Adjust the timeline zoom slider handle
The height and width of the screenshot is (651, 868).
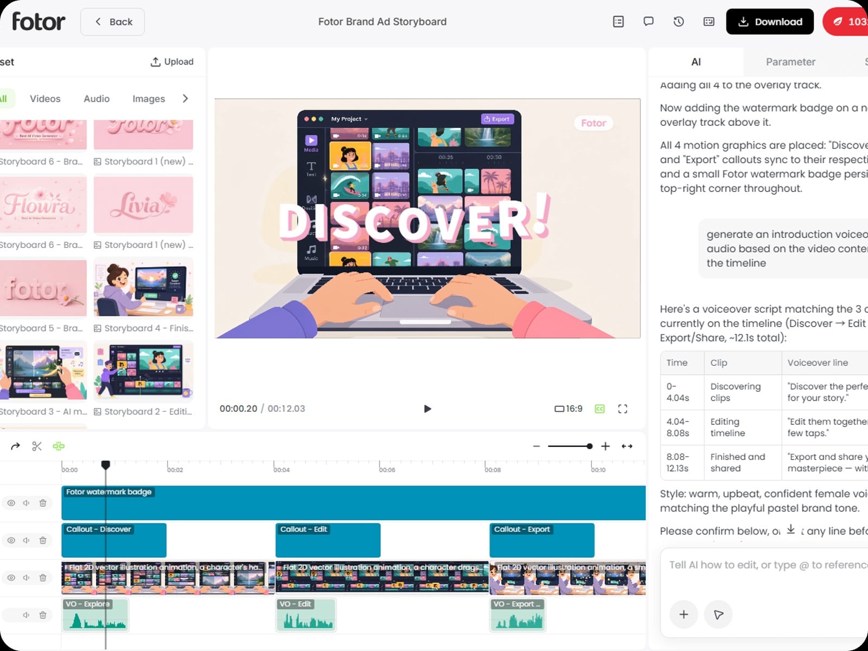tap(590, 446)
